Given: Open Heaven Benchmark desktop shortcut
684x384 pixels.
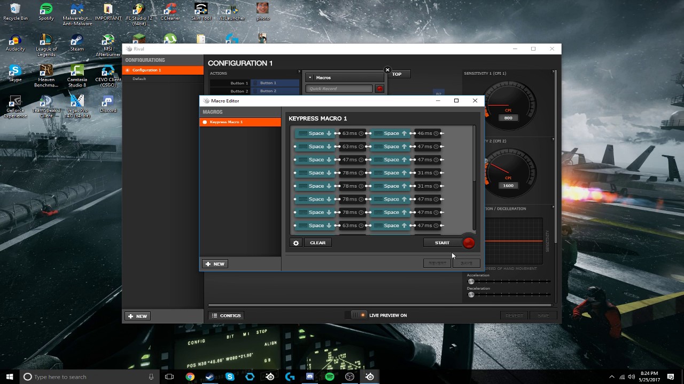Looking at the screenshot, I should pos(46,76).
